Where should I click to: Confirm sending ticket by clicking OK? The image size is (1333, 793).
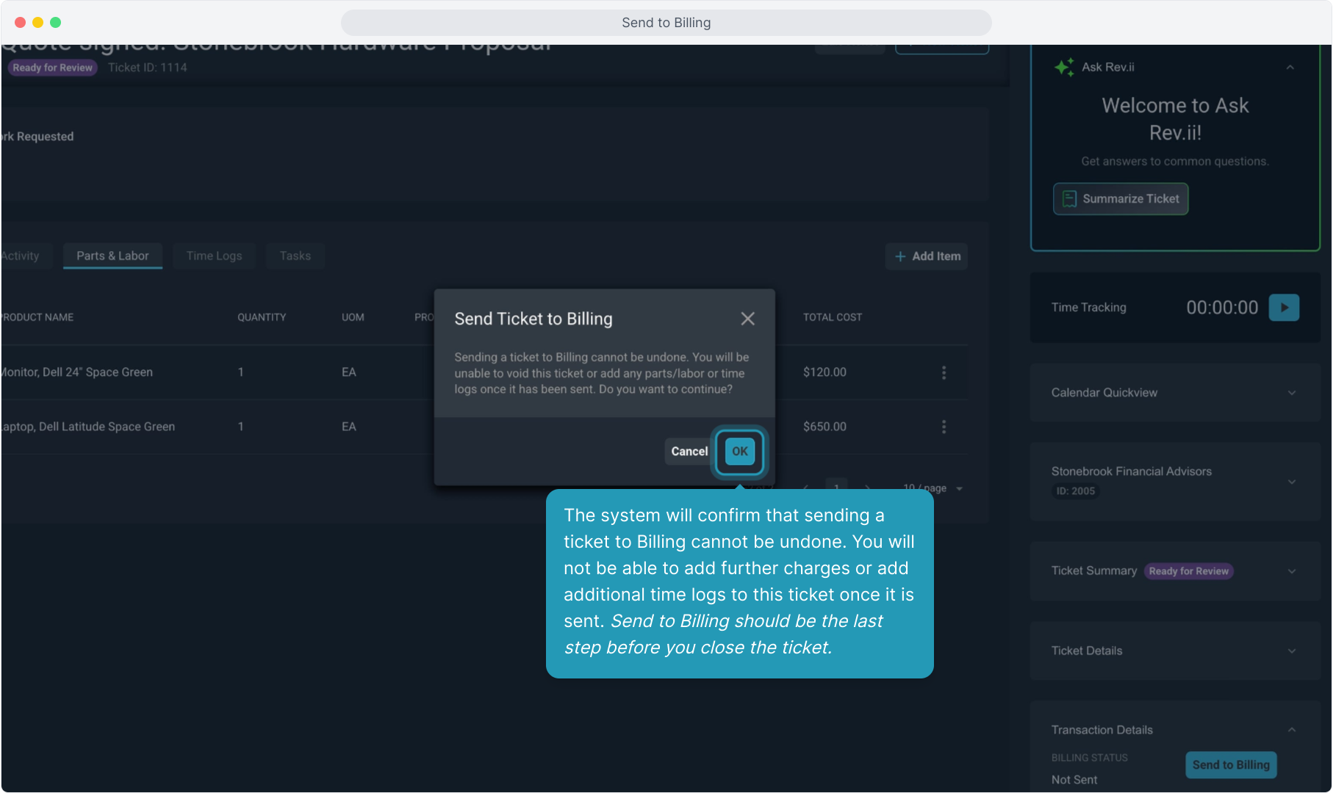739,452
